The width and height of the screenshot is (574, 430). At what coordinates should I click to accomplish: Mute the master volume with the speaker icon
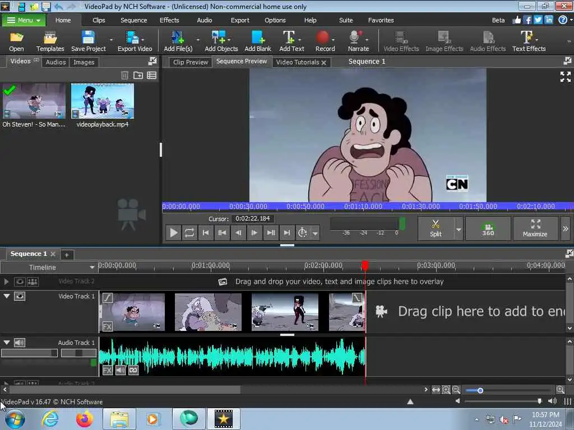tap(457, 401)
